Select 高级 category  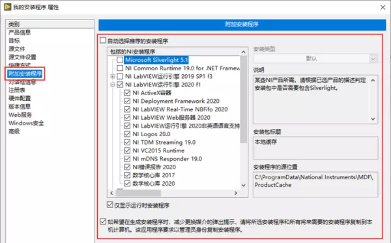(x=14, y=131)
